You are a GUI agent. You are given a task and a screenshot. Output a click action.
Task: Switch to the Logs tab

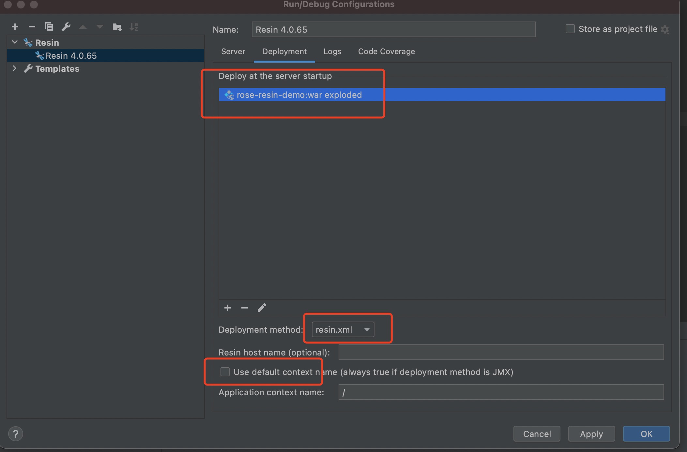click(x=332, y=51)
